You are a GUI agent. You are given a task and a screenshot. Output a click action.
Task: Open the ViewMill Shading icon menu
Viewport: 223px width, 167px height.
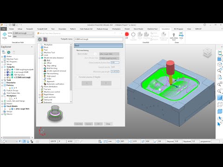coord(146,34)
